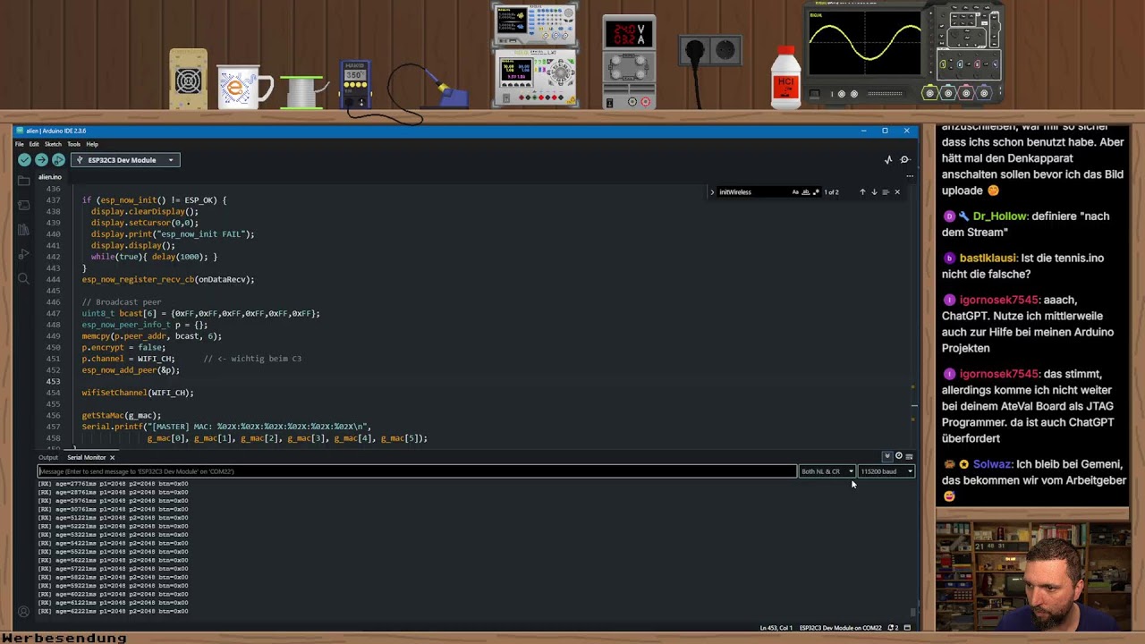The image size is (1145, 644).
Task: Click line number 453 in gutter
Action: 52,381
